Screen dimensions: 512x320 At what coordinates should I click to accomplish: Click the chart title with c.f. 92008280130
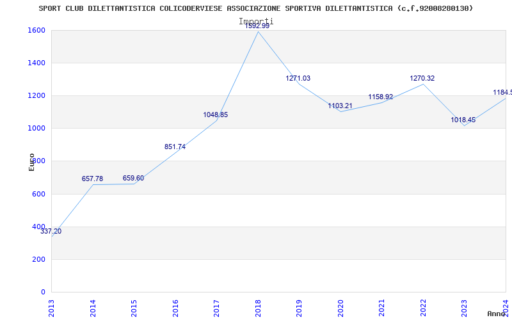255,8
